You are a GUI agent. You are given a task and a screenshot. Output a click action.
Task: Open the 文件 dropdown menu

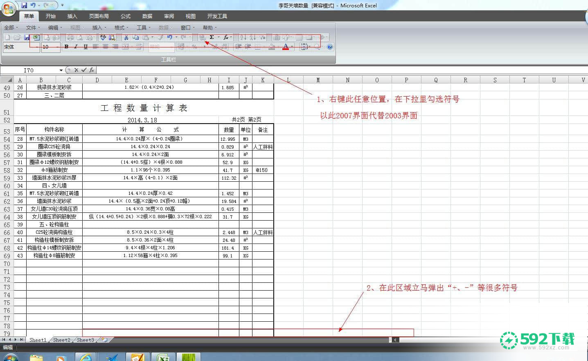click(x=33, y=27)
